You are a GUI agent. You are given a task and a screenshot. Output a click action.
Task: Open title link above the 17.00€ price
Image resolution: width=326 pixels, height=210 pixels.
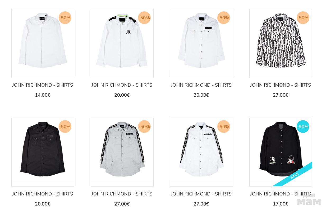tap(281, 194)
